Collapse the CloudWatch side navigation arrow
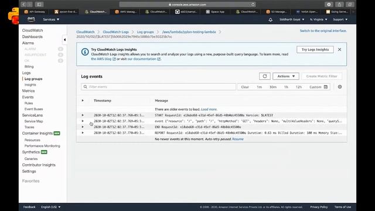 point(64,40)
